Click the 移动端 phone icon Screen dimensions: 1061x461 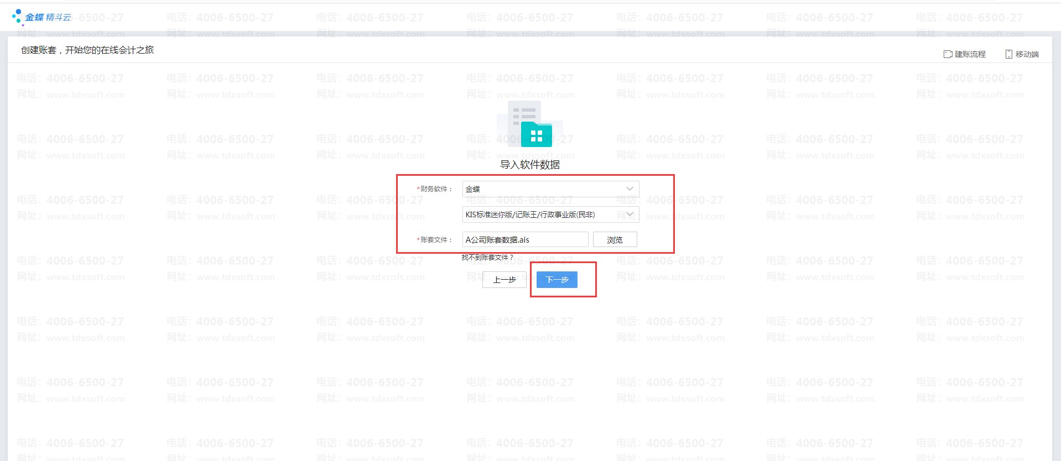(x=1008, y=54)
